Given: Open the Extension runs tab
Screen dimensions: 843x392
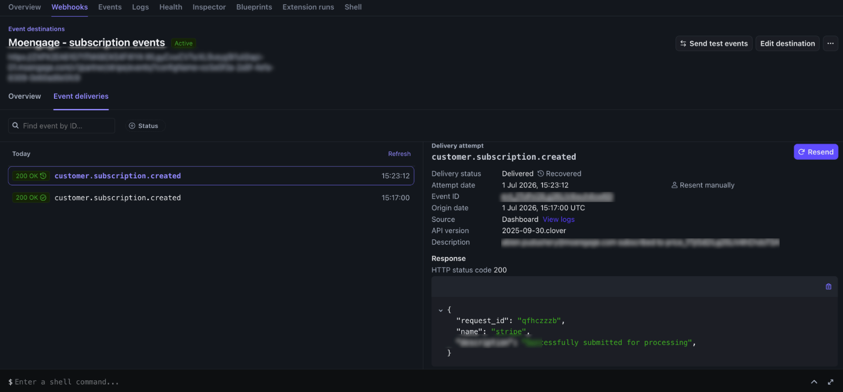Looking at the screenshot, I should 308,7.
